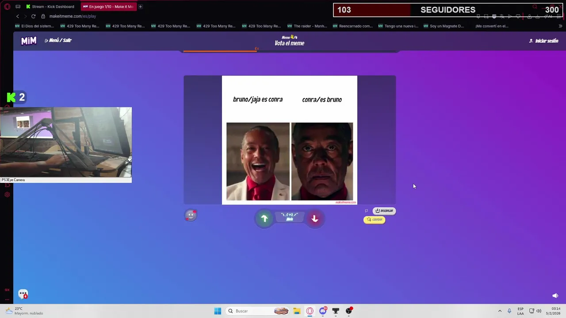The width and height of the screenshot is (566, 318).
Task: Switch to the Stream - Kick Dashboard tab
Action: [50, 7]
